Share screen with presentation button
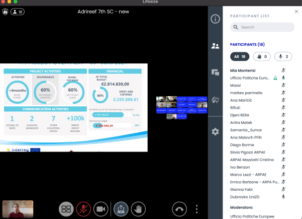 pyautogui.click(x=121, y=208)
